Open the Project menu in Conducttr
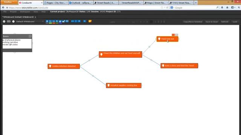241x135 pixels. 13,12
